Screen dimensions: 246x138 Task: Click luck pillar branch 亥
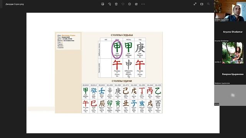coord(142,103)
